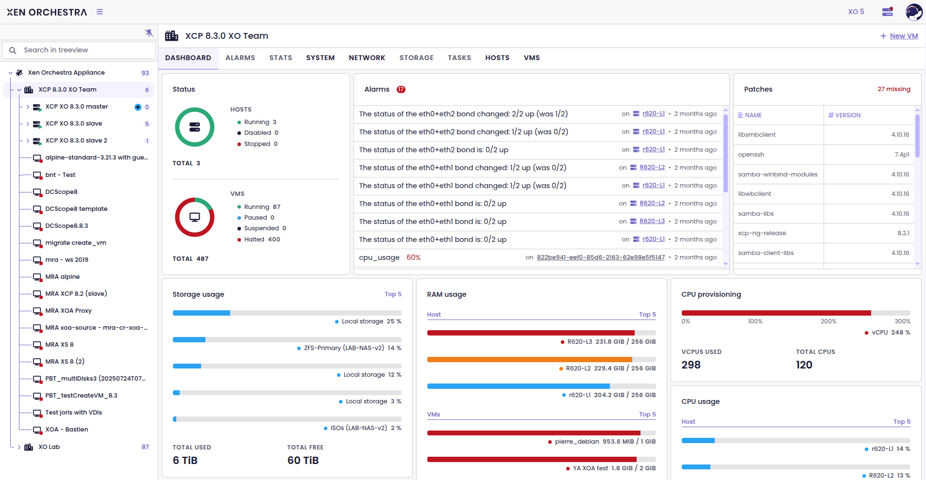Open the Tasks tab
This screenshot has height=480, width=926.
[x=459, y=58]
